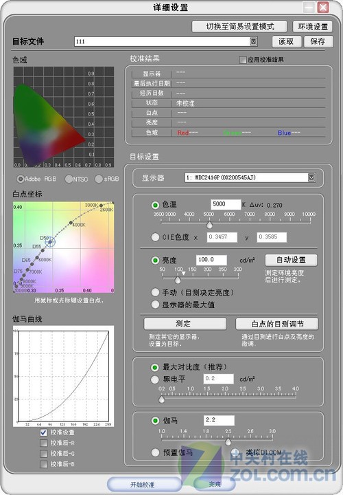Click the 亮度 slider handle

178,279
